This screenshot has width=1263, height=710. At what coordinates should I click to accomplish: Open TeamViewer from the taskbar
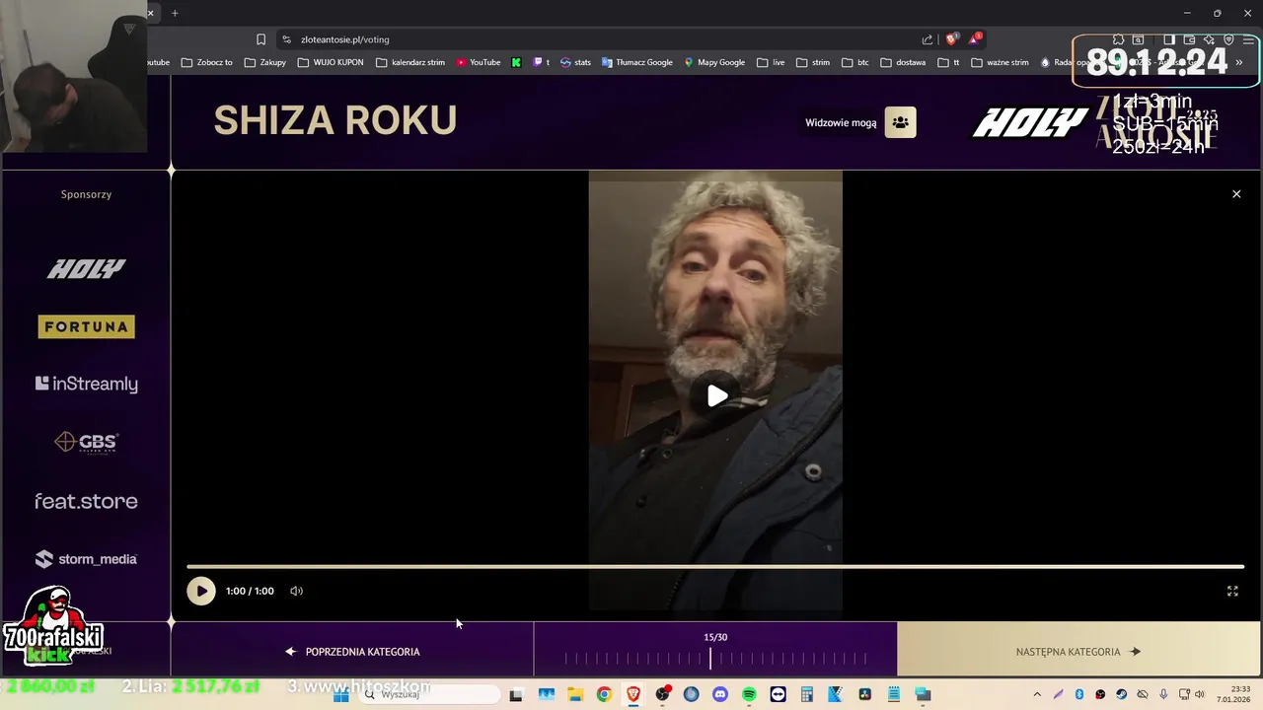779,694
